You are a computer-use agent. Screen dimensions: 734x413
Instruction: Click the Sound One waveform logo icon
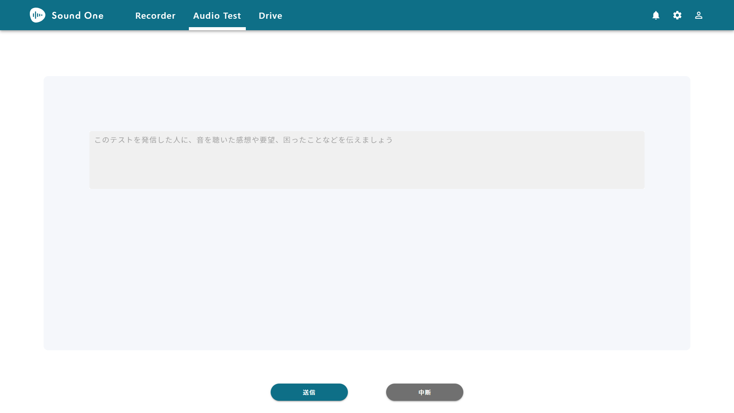(x=37, y=15)
